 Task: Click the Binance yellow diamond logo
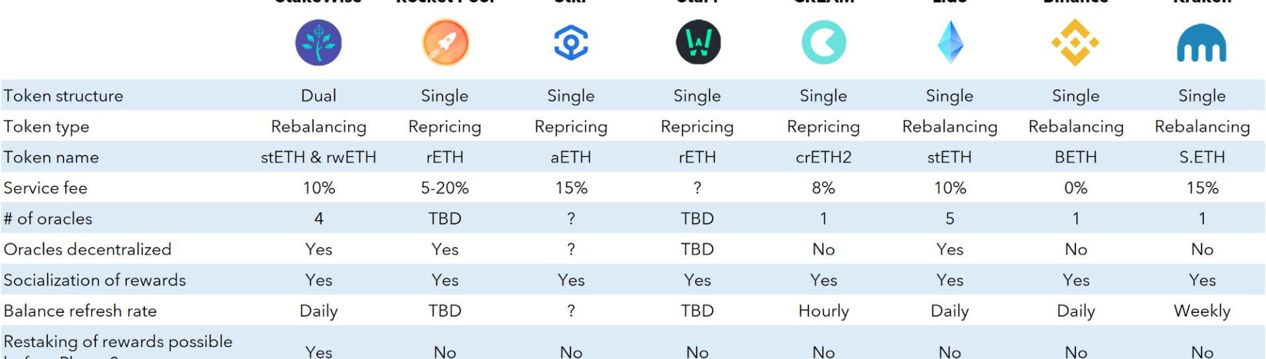1075,43
